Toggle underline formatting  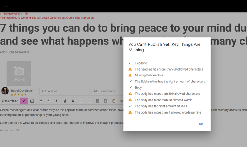coord(65,101)
